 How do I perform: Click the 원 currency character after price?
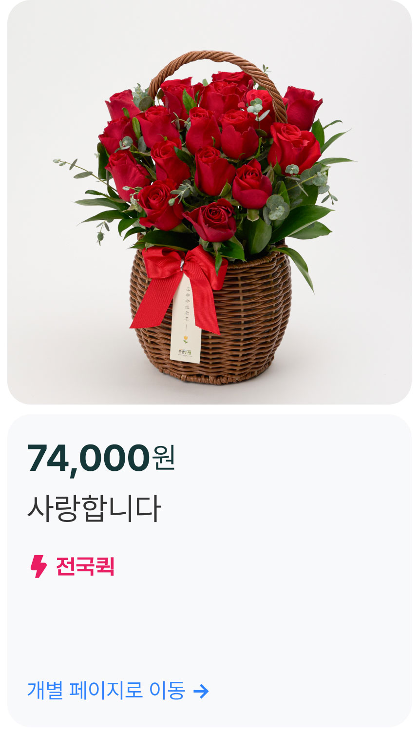[x=164, y=458]
